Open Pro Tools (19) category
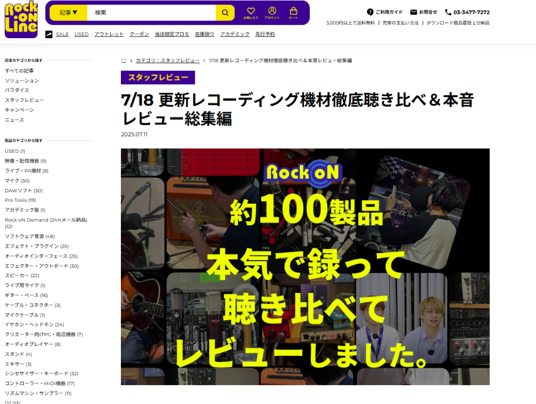Screen dimensions: 536x404 point(20,200)
